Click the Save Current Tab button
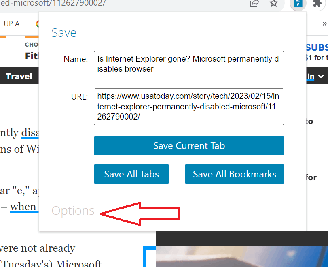Viewport: 328px width, 267px height. tap(189, 146)
